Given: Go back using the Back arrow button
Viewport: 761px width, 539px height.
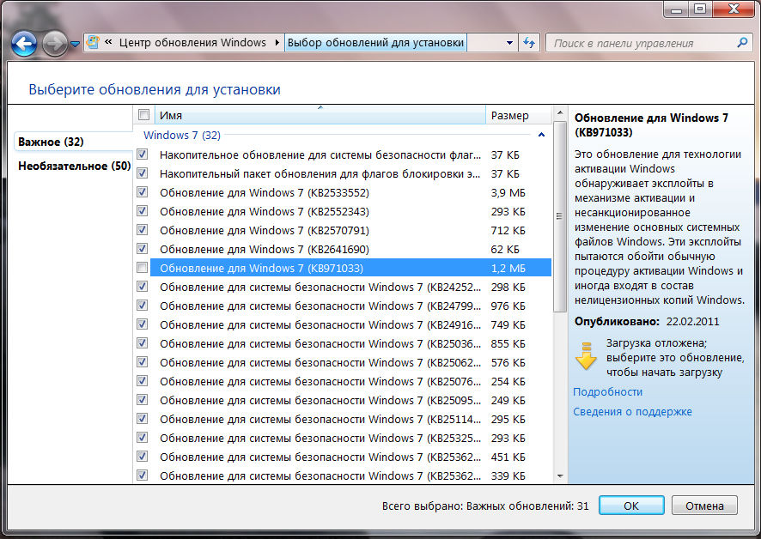Looking at the screenshot, I should point(24,44).
